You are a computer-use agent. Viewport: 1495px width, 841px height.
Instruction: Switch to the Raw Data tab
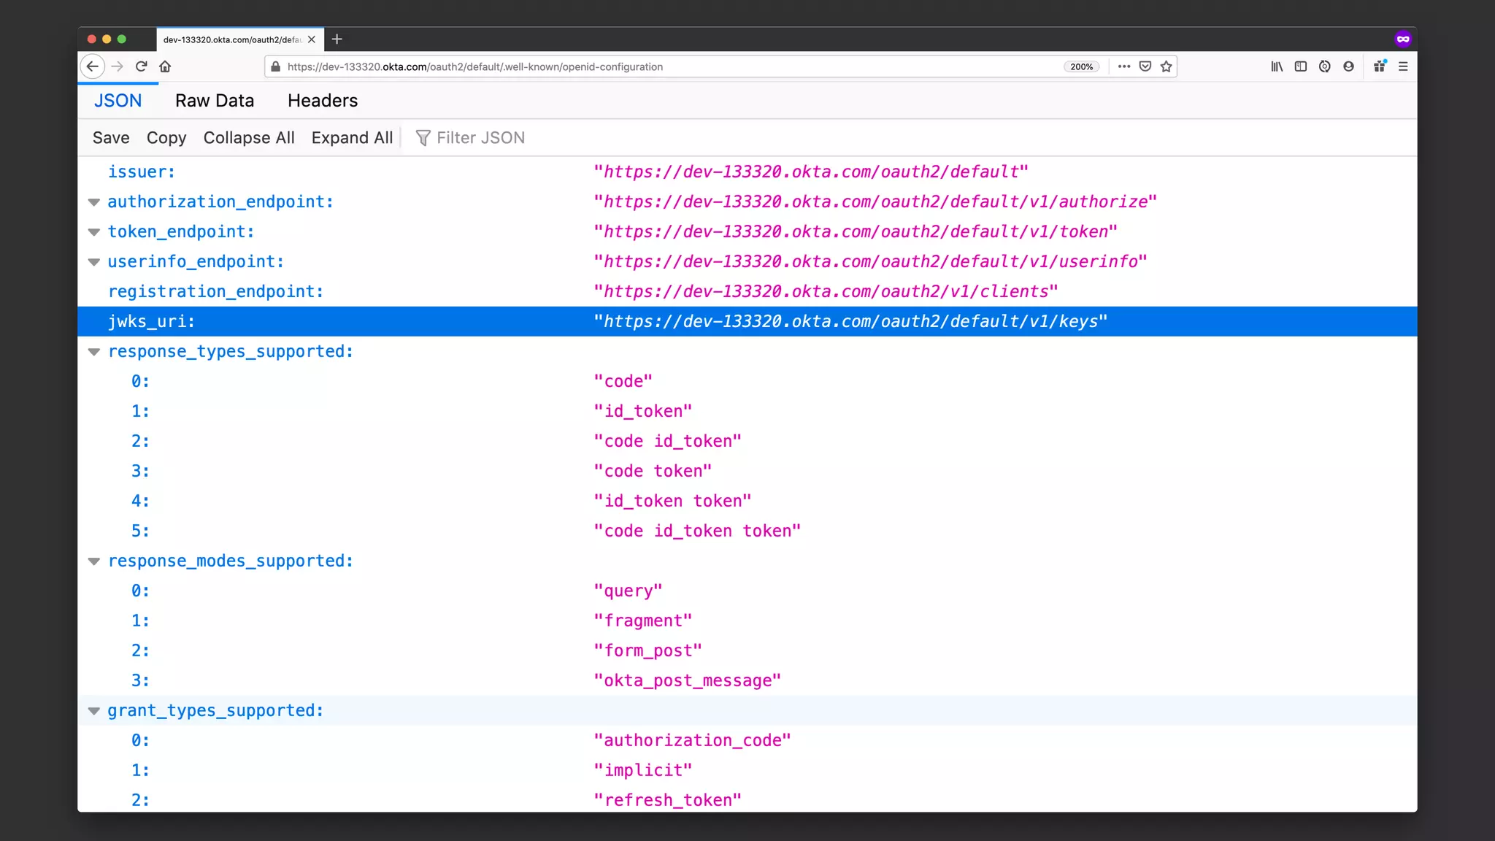pos(215,101)
